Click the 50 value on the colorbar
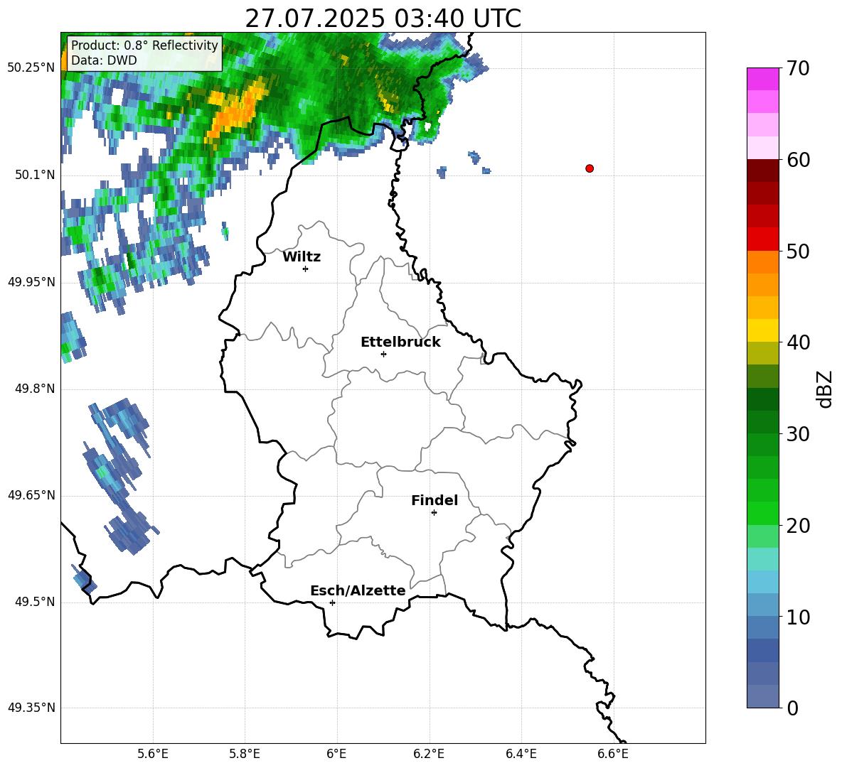 coord(797,251)
